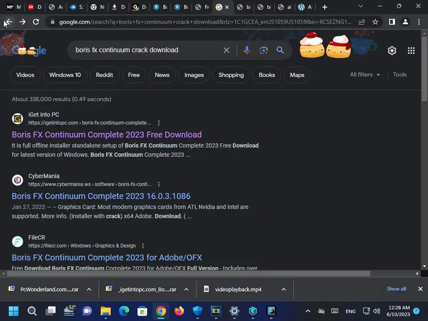Image resolution: width=428 pixels, height=321 pixels.
Task: Open the volume control in system tray
Action: pyautogui.click(x=377, y=311)
